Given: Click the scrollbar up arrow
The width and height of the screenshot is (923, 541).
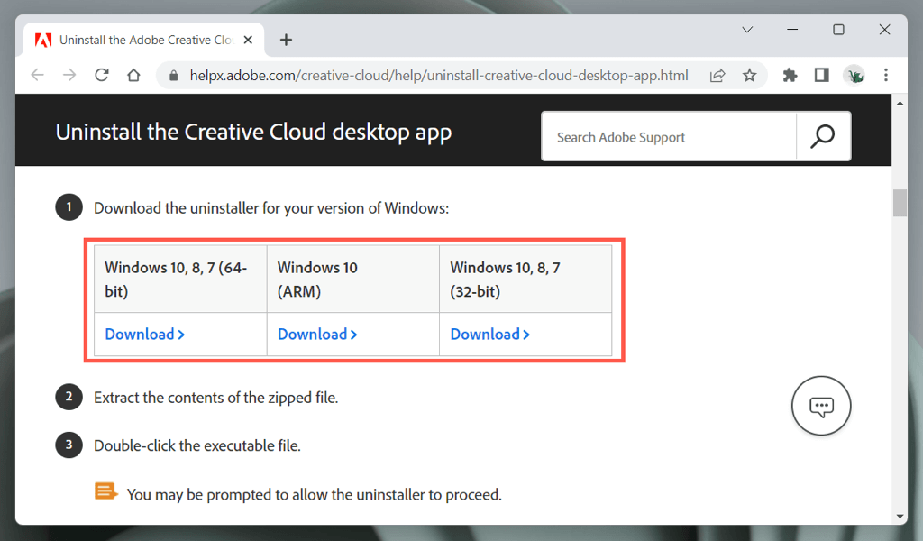Looking at the screenshot, I should (x=900, y=103).
